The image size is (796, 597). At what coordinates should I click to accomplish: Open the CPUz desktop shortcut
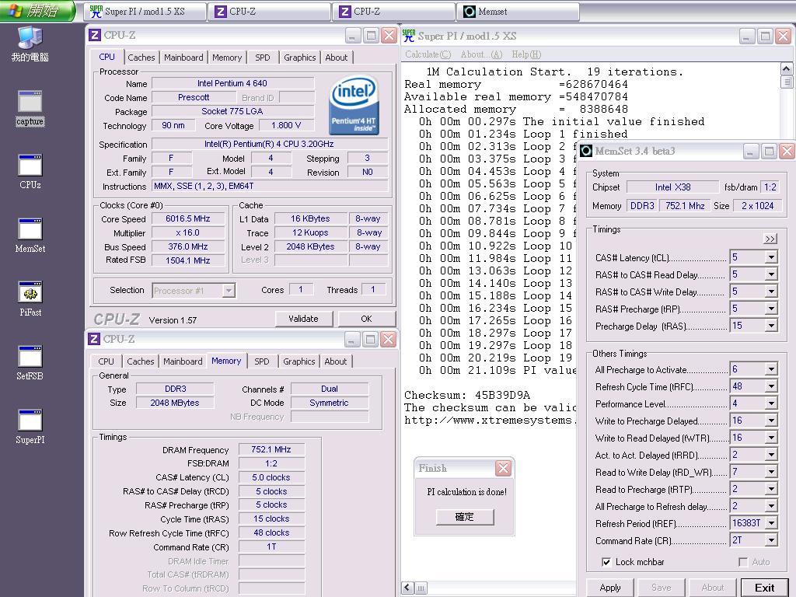30,172
